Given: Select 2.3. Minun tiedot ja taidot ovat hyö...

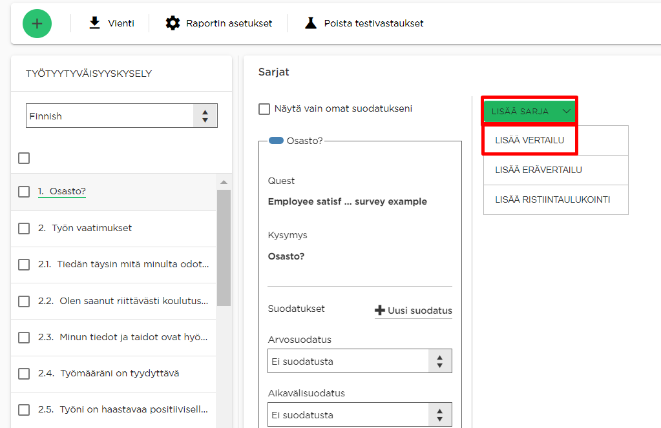Looking at the screenshot, I should point(123,337).
